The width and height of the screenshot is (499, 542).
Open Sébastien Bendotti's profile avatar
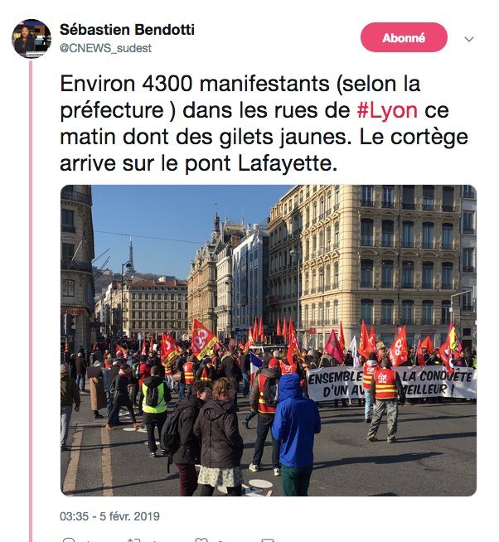[31, 39]
